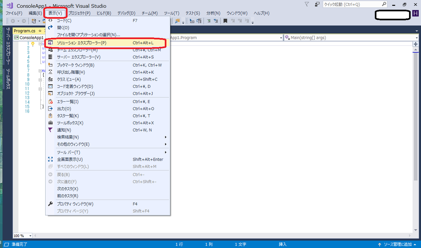Click the lightbulb quick actions icon on line 1
The image size is (421, 248).
(x=33, y=44)
